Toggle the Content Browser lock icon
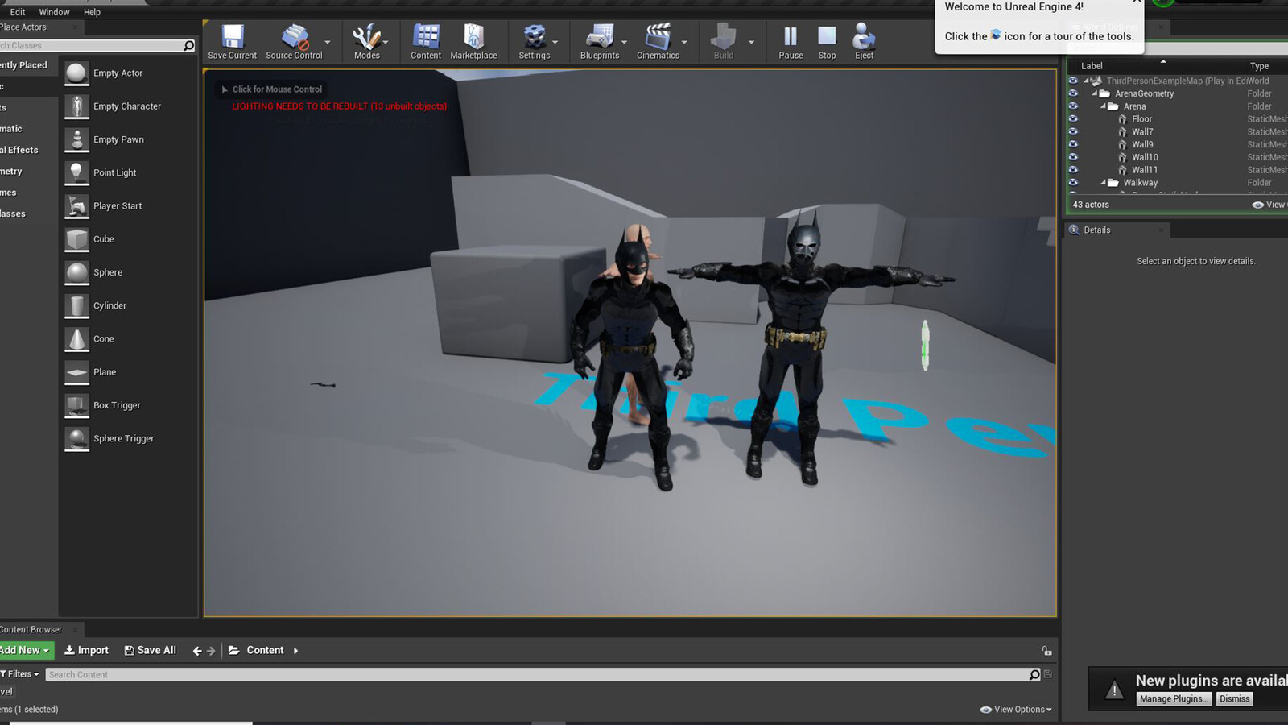The width and height of the screenshot is (1288, 725). [1046, 651]
